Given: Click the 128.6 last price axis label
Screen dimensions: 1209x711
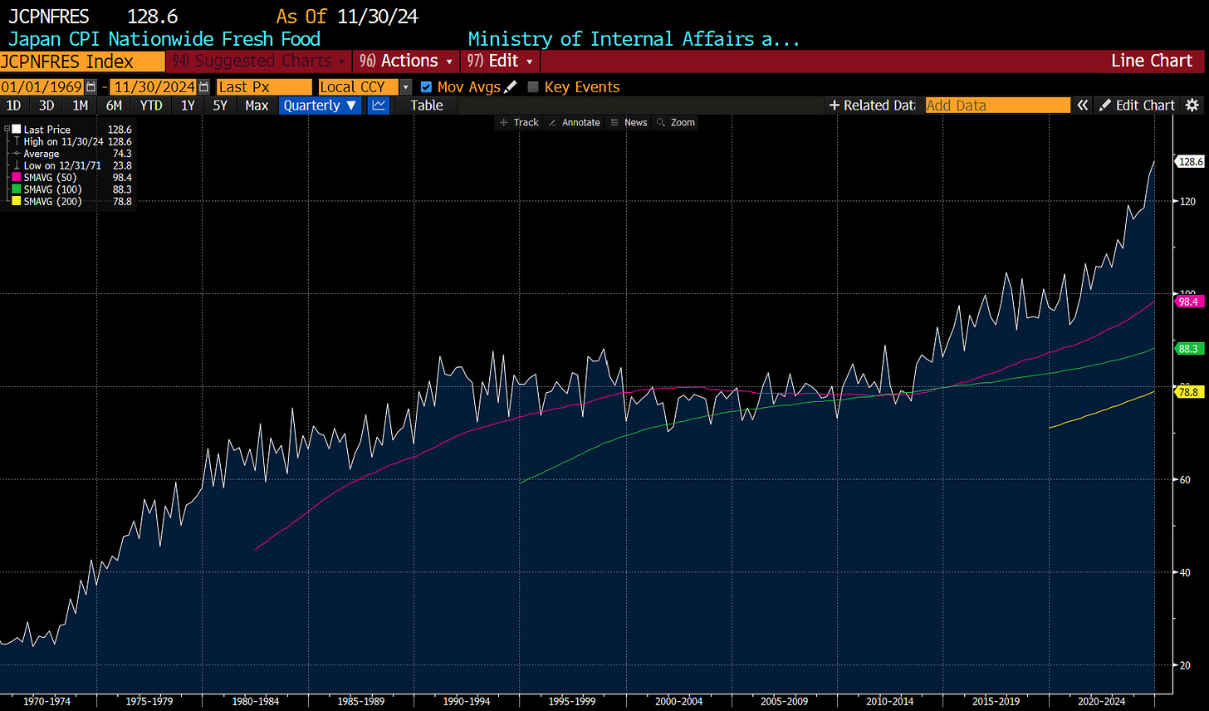Looking at the screenshot, I should (1189, 162).
